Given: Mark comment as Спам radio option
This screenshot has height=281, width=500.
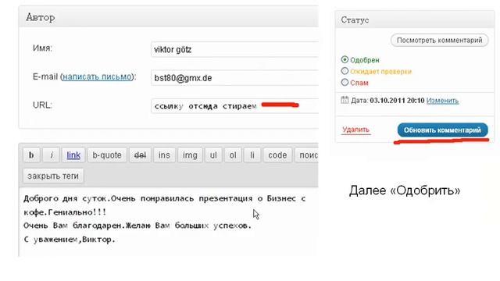Looking at the screenshot, I should tap(345, 83).
